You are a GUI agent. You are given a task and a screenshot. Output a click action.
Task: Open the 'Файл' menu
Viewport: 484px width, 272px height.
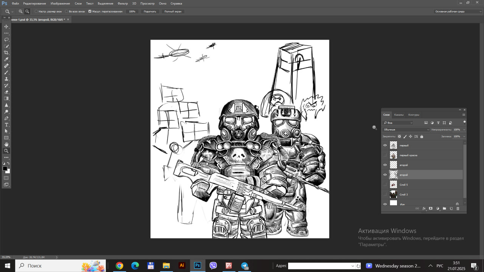15,3
